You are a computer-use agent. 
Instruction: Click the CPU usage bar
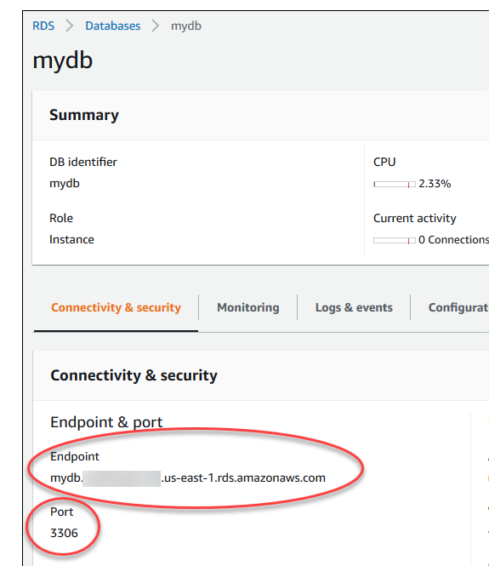(395, 185)
